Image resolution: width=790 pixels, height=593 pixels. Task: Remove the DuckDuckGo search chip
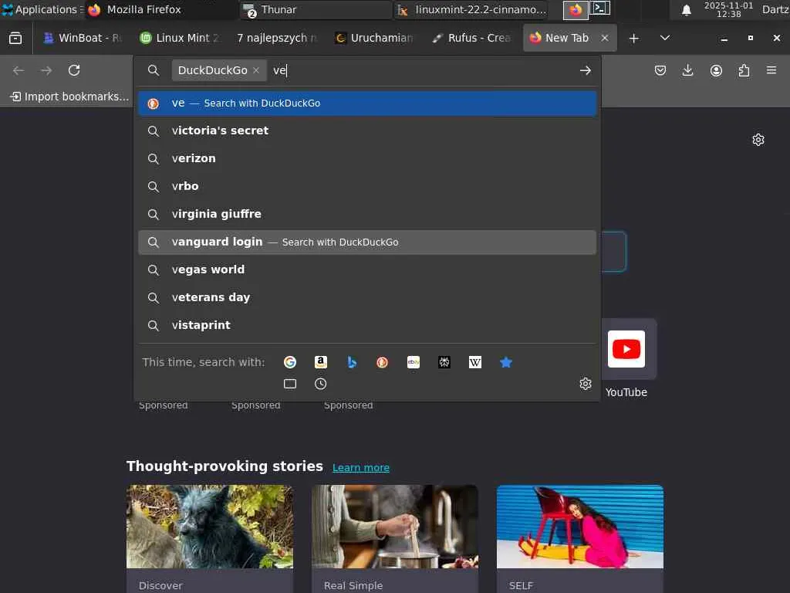click(256, 70)
